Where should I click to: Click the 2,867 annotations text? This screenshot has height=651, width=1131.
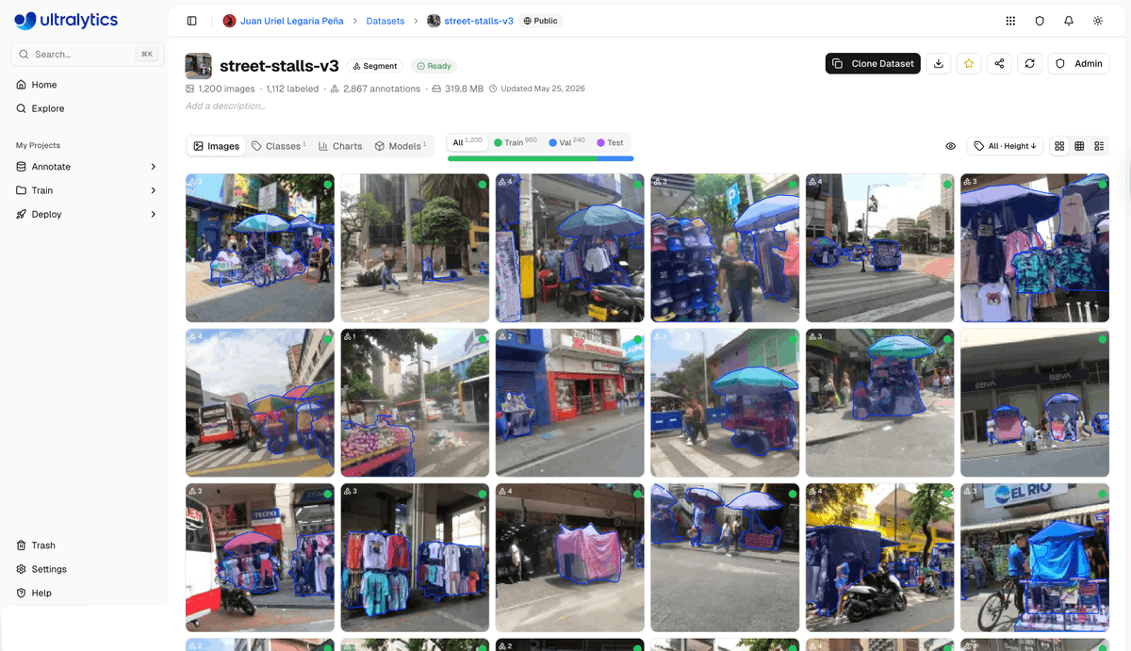382,89
